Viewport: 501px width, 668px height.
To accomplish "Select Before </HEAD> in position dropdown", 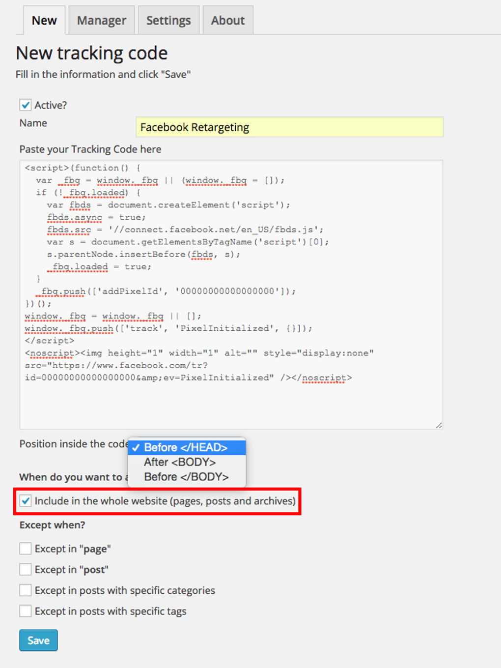I will (x=186, y=447).
